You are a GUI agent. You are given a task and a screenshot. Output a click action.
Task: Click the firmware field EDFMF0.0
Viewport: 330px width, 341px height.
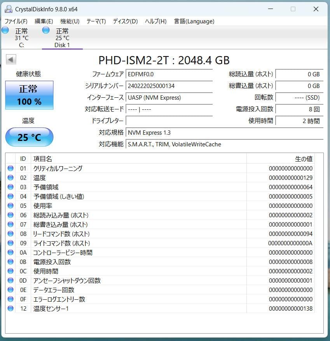[x=169, y=74]
